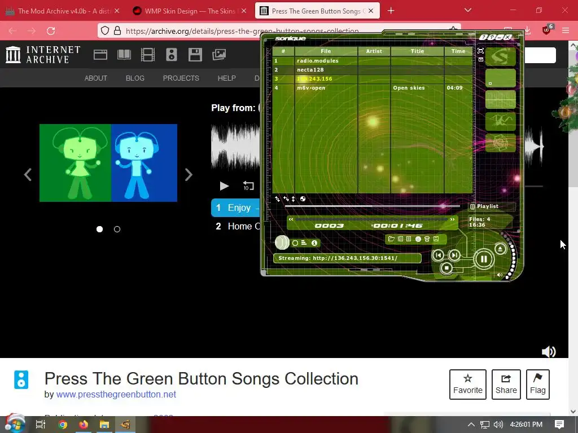Click the CD disc icon in Sonique toolbar
This screenshot has width=578, height=433.
418,239
